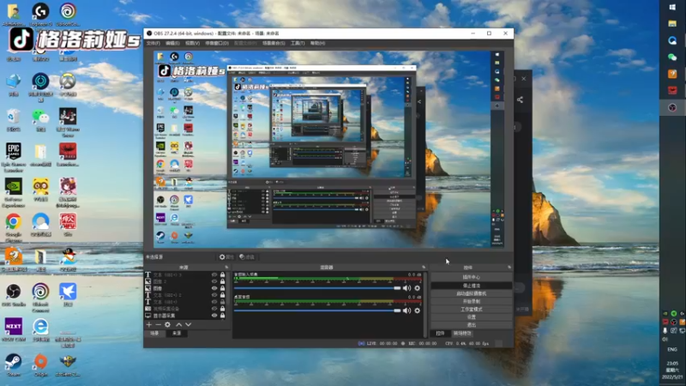Open the 停靠窗口(D) menu
This screenshot has height=386, width=686.
pos(217,44)
